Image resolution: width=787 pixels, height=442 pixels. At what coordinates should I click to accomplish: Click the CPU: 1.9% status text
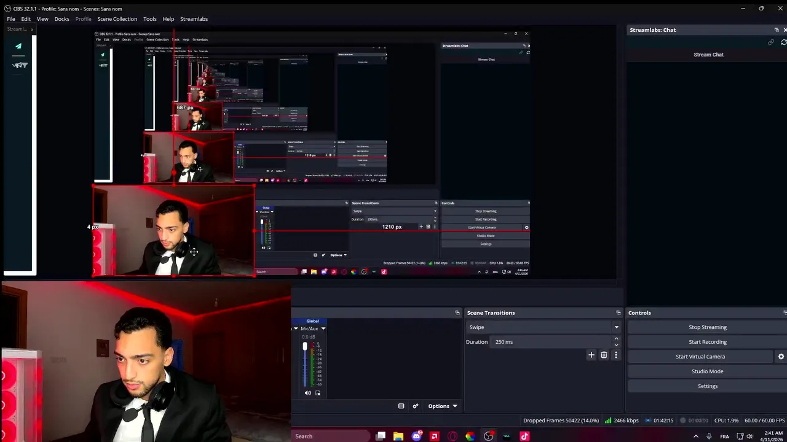coord(726,421)
